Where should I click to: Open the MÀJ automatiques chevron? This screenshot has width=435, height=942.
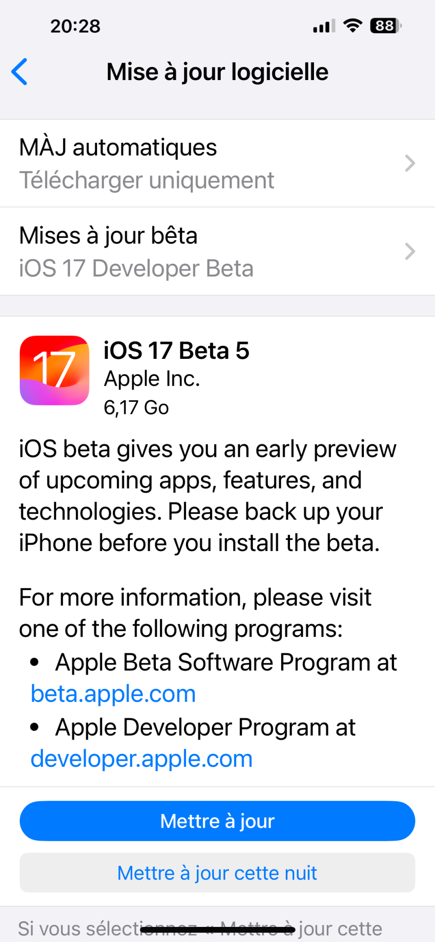[x=410, y=163]
